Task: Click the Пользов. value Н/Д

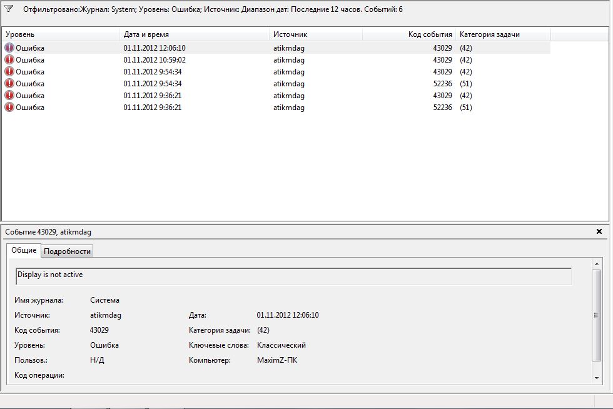Action: pos(97,360)
